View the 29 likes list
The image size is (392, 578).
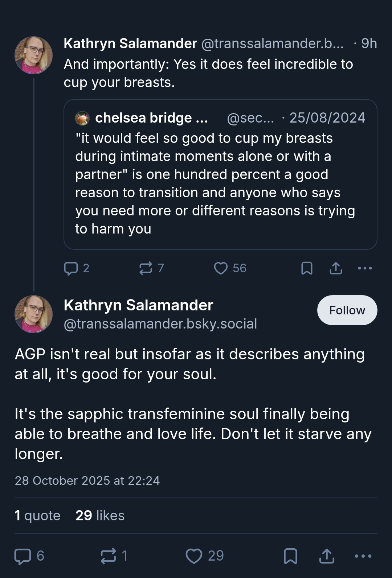pos(100,515)
